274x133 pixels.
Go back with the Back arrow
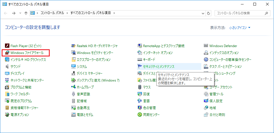click(x=6, y=13)
